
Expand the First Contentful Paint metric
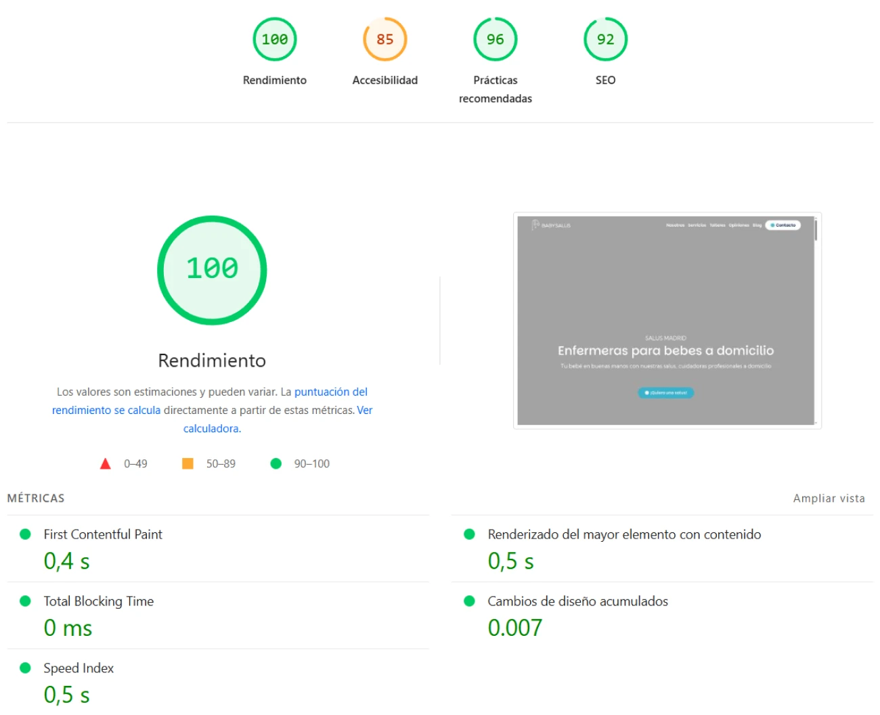pos(103,534)
